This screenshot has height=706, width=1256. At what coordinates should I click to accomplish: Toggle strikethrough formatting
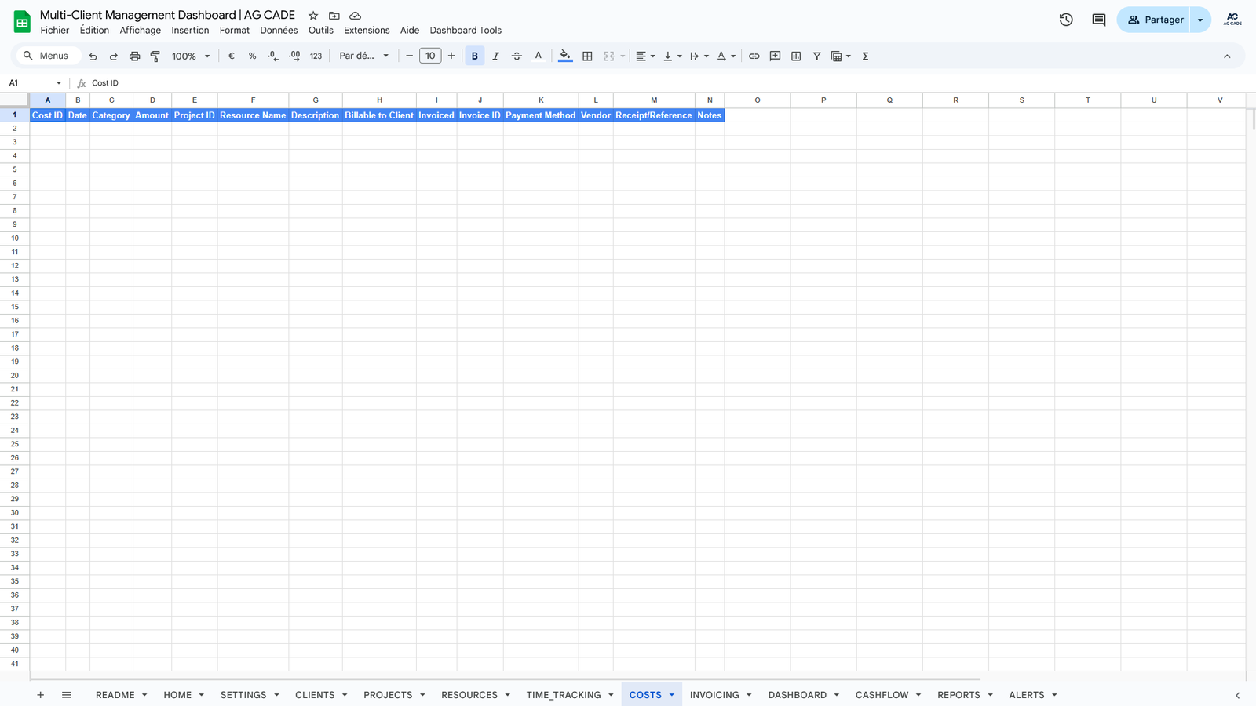point(517,56)
